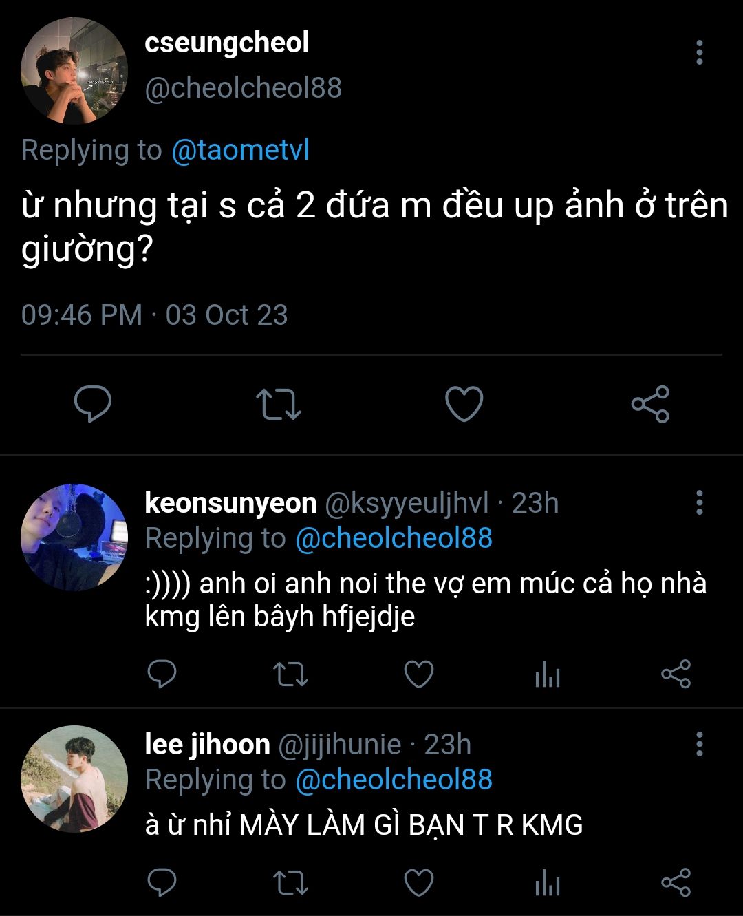
Task: Share cseungcheol's main tweet
Action: (650, 403)
